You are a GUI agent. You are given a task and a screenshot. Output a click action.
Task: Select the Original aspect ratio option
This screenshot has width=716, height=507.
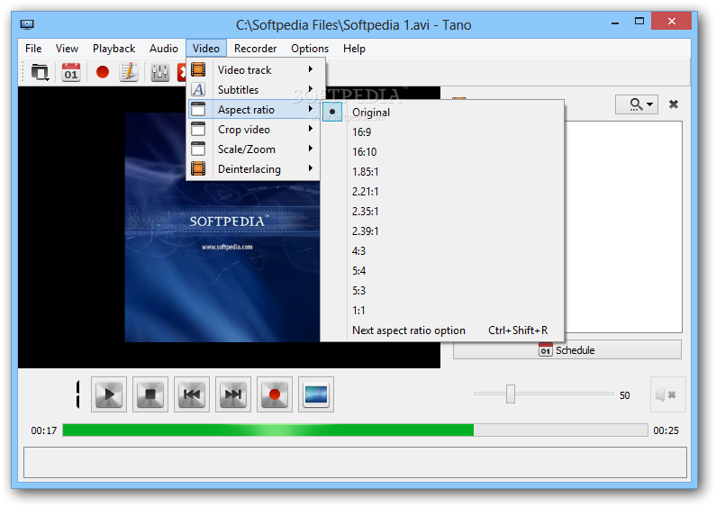tap(442, 113)
